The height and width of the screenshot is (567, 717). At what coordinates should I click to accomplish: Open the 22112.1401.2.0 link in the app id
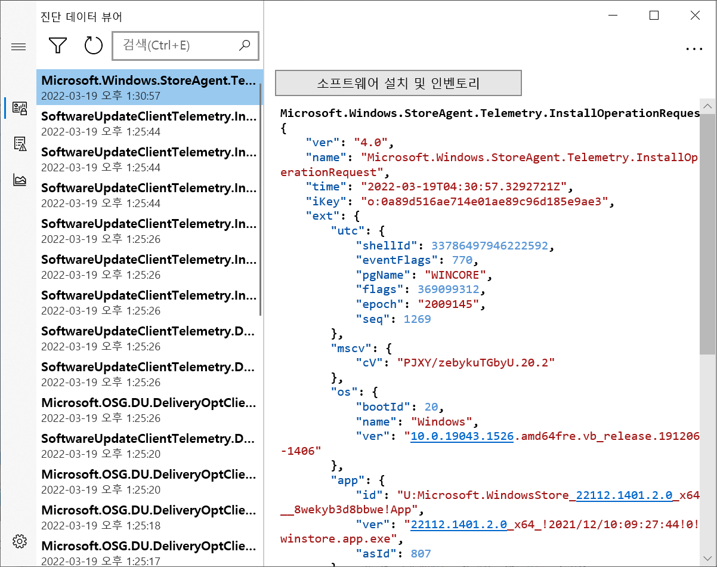[x=624, y=495]
